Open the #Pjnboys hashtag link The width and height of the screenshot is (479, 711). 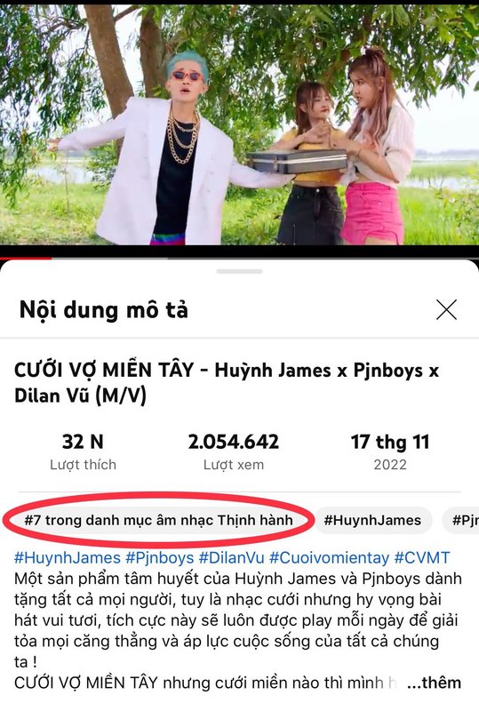pos(160,557)
